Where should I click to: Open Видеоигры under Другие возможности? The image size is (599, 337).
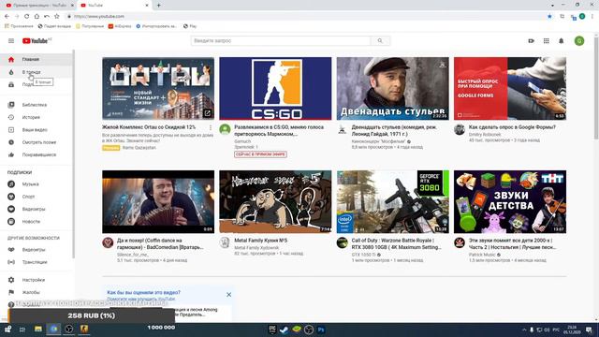coord(37,250)
